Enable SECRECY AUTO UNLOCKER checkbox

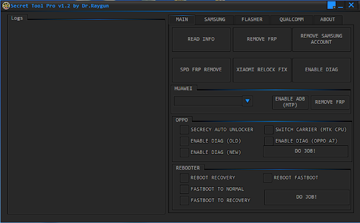pos(184,130)
